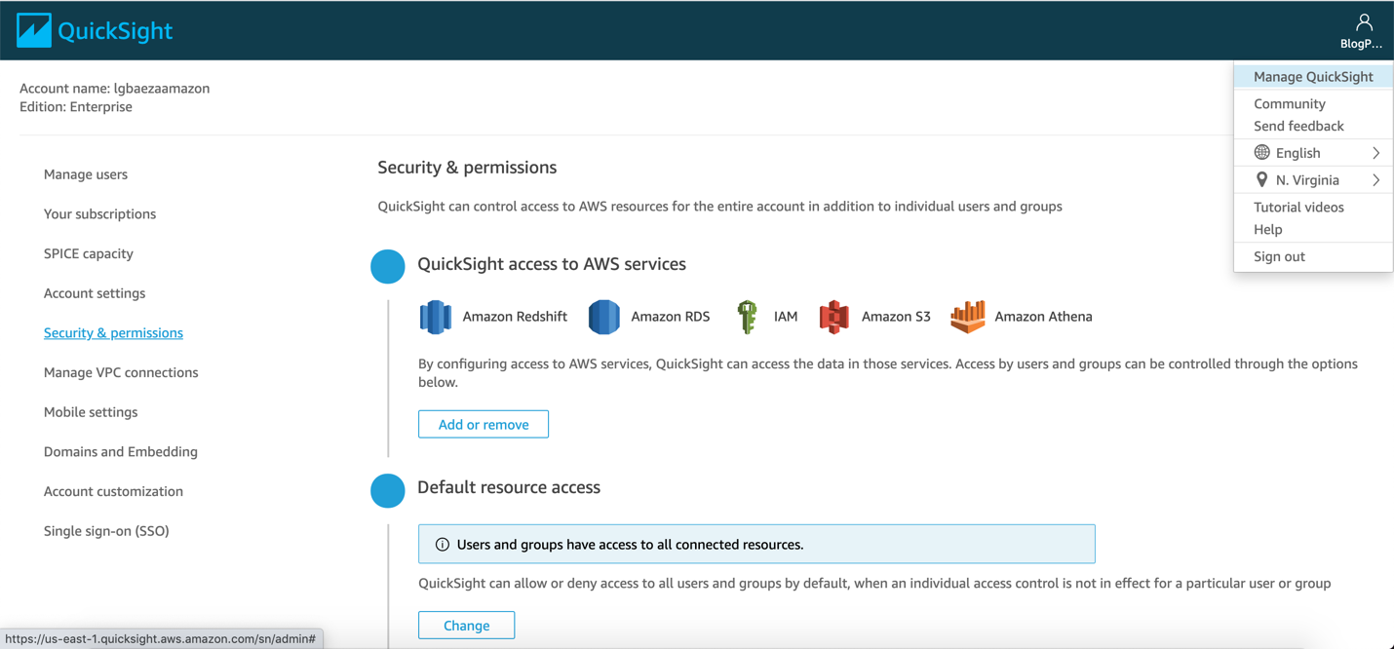This screenshot has height=649, width=1394.
Task: Click the Amazon Athena service icon
Action: tap(967, 317)
